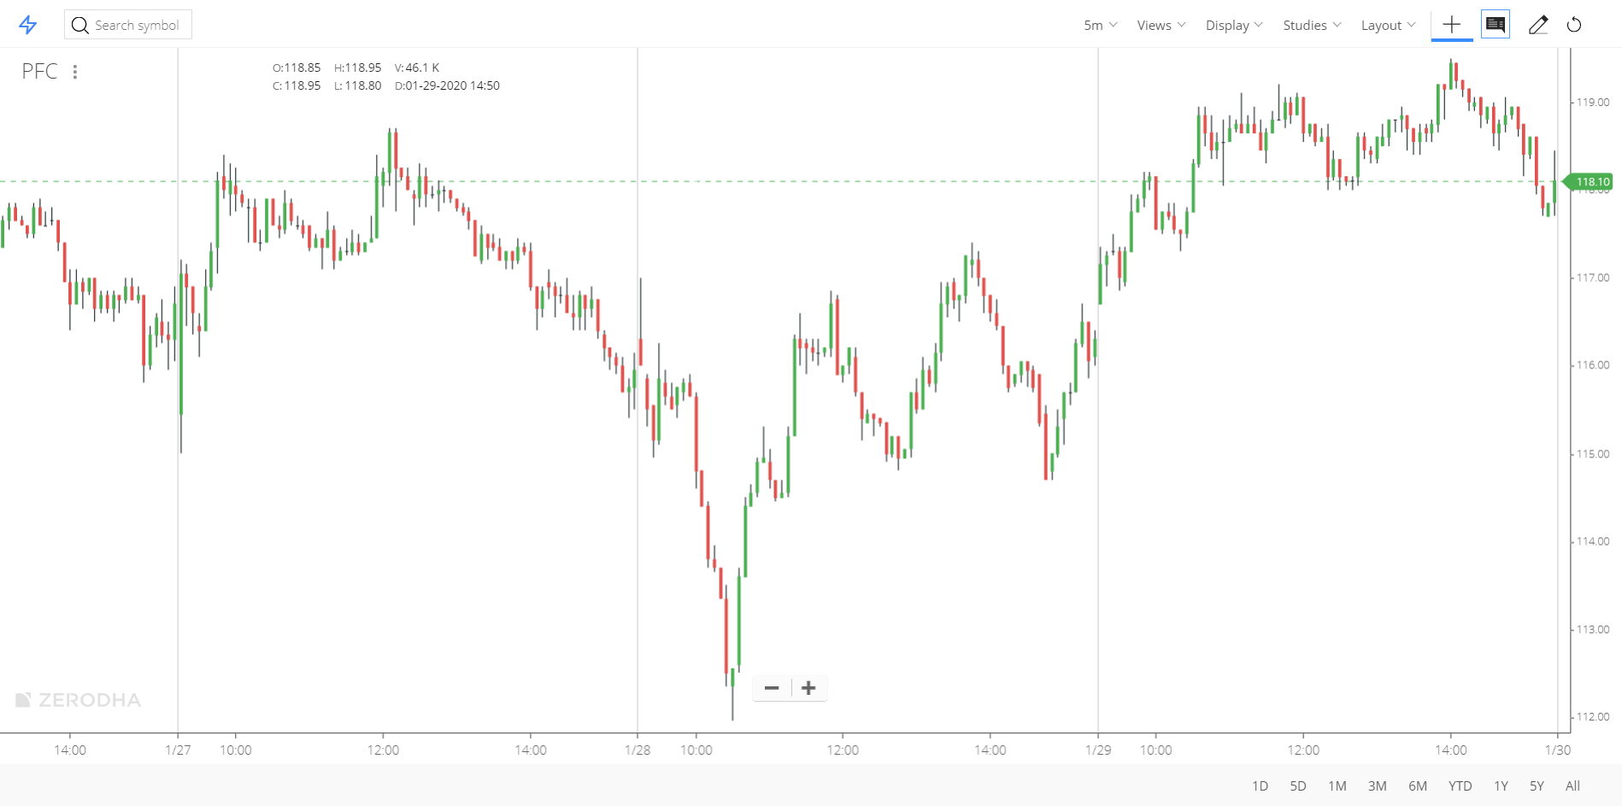
Task: Select the 1D range button
Action: [1260, 785]
